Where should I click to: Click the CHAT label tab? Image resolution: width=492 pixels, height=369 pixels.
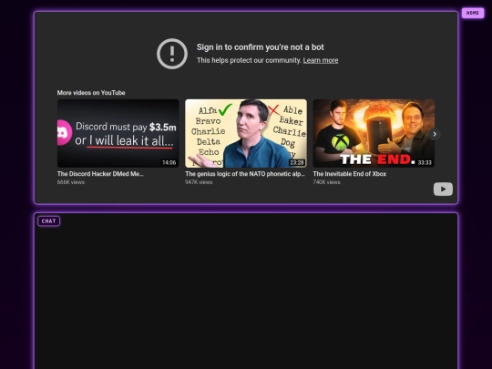pos(48,220)
